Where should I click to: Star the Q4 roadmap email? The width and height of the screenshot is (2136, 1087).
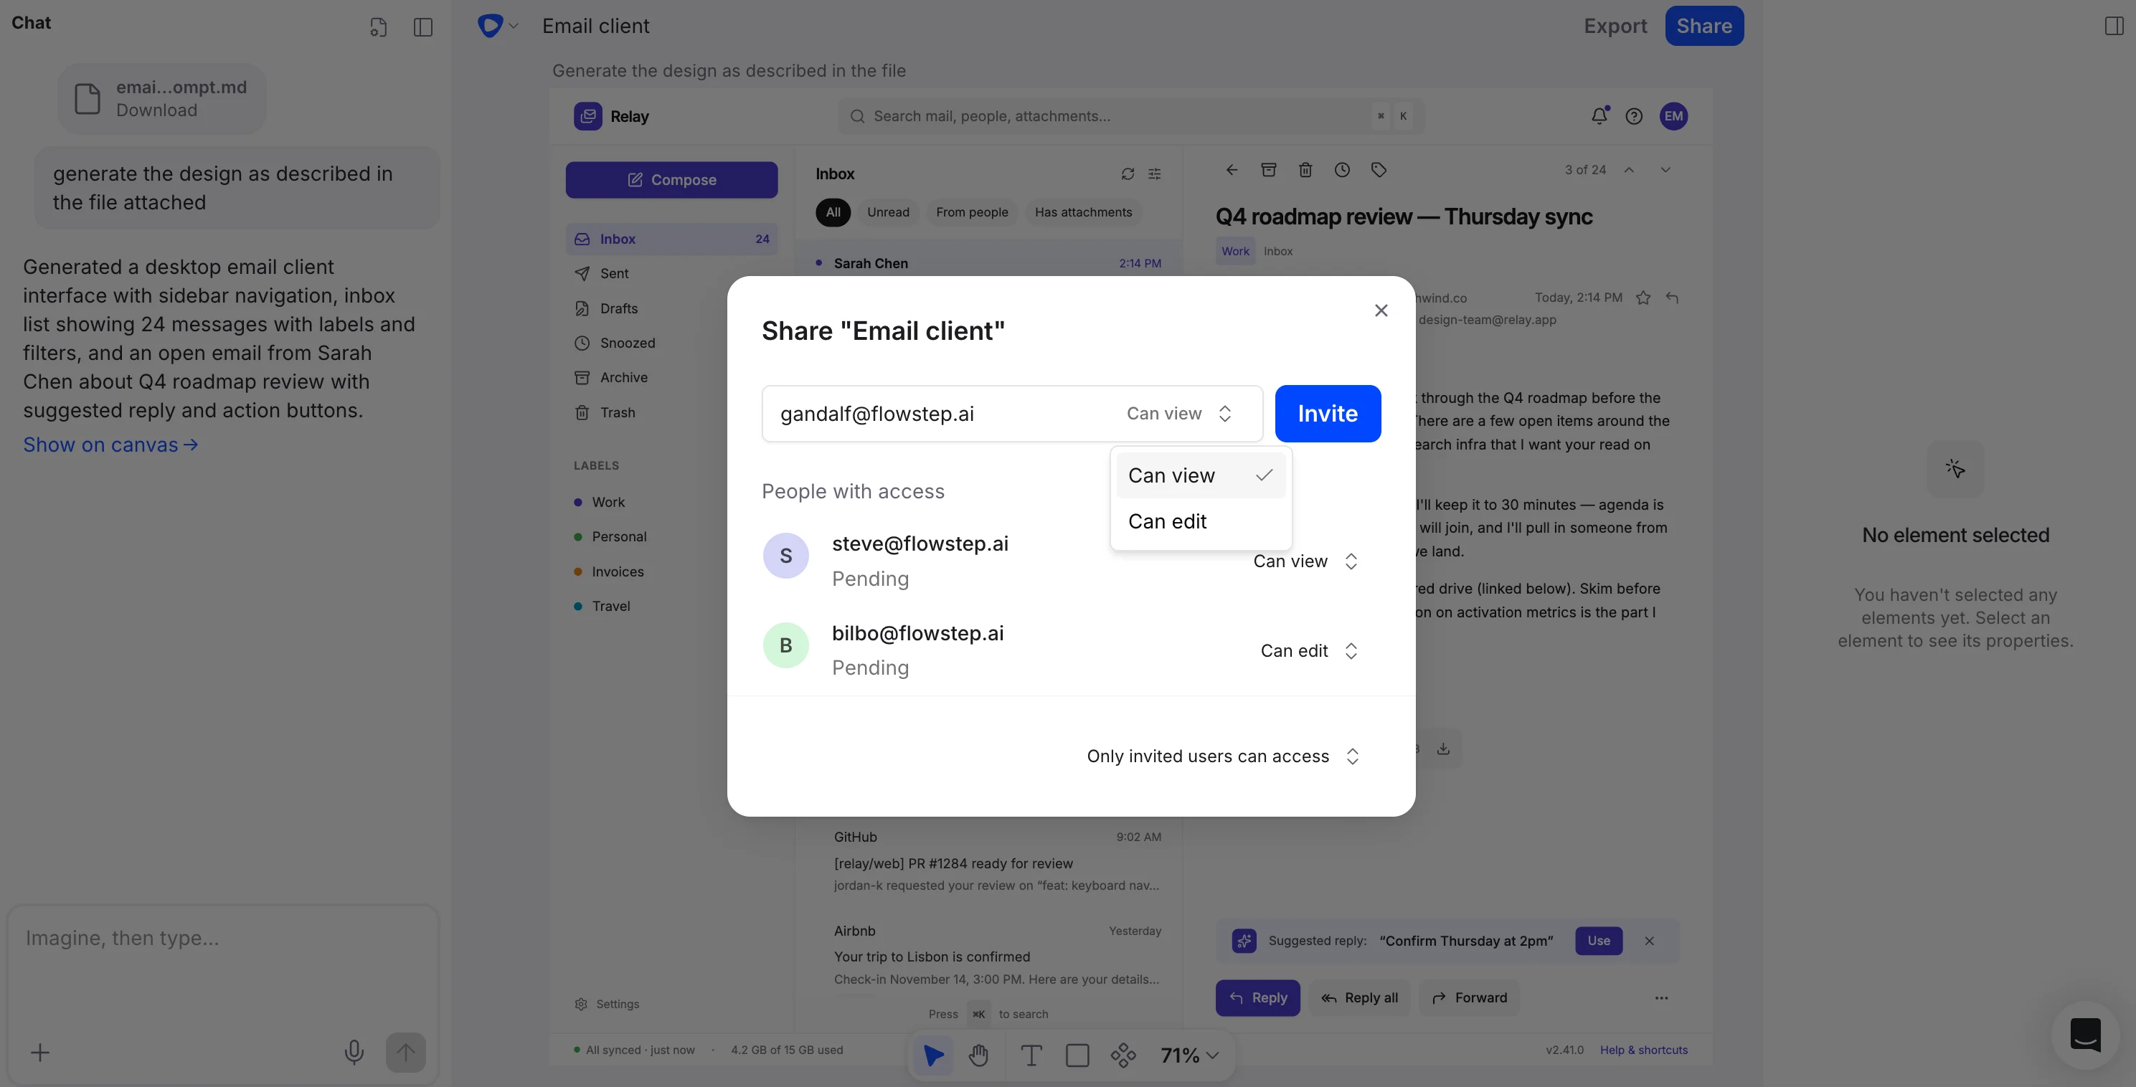[x=1643, y=298]
